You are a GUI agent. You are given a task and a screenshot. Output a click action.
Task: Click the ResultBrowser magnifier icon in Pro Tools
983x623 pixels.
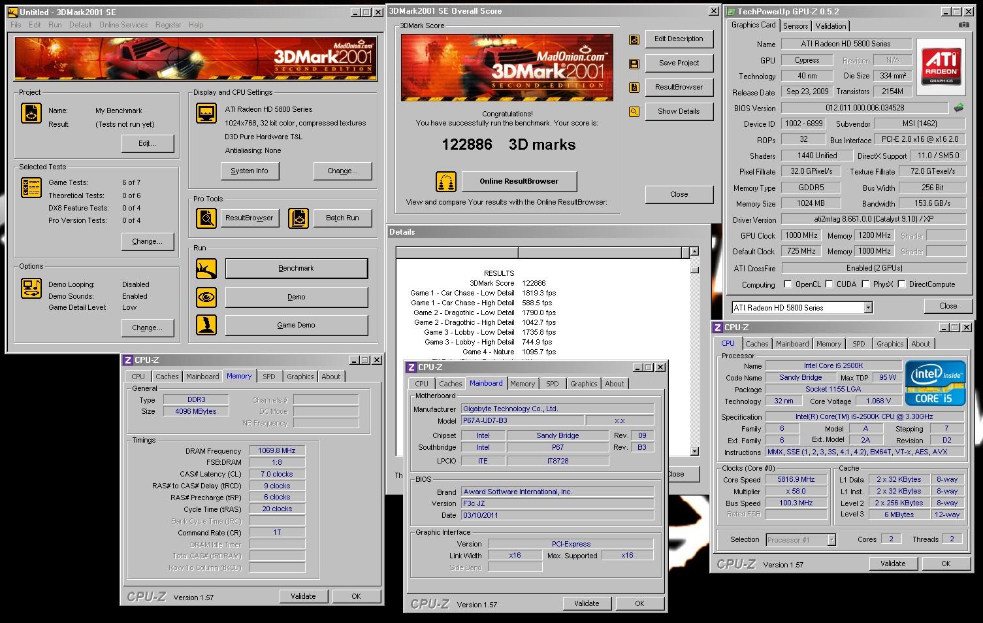(206, 218)
